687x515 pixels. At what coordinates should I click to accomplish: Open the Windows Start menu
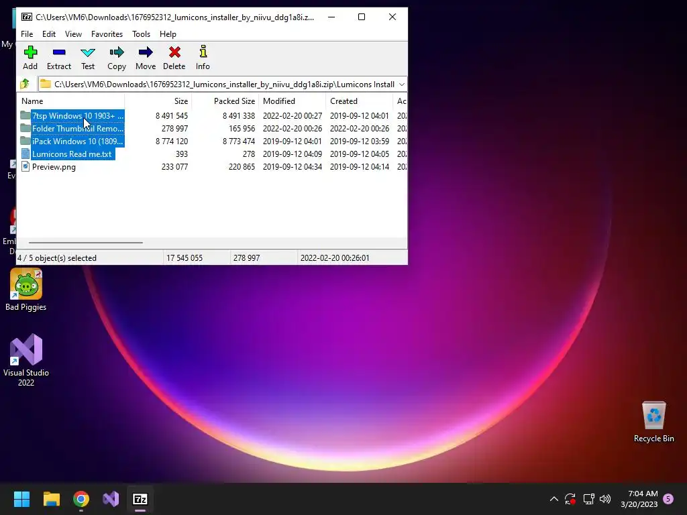click(x=21, y=499)
